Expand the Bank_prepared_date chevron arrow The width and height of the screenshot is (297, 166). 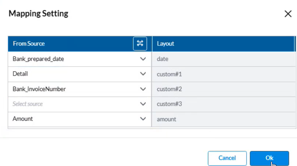tap(143, 59)
